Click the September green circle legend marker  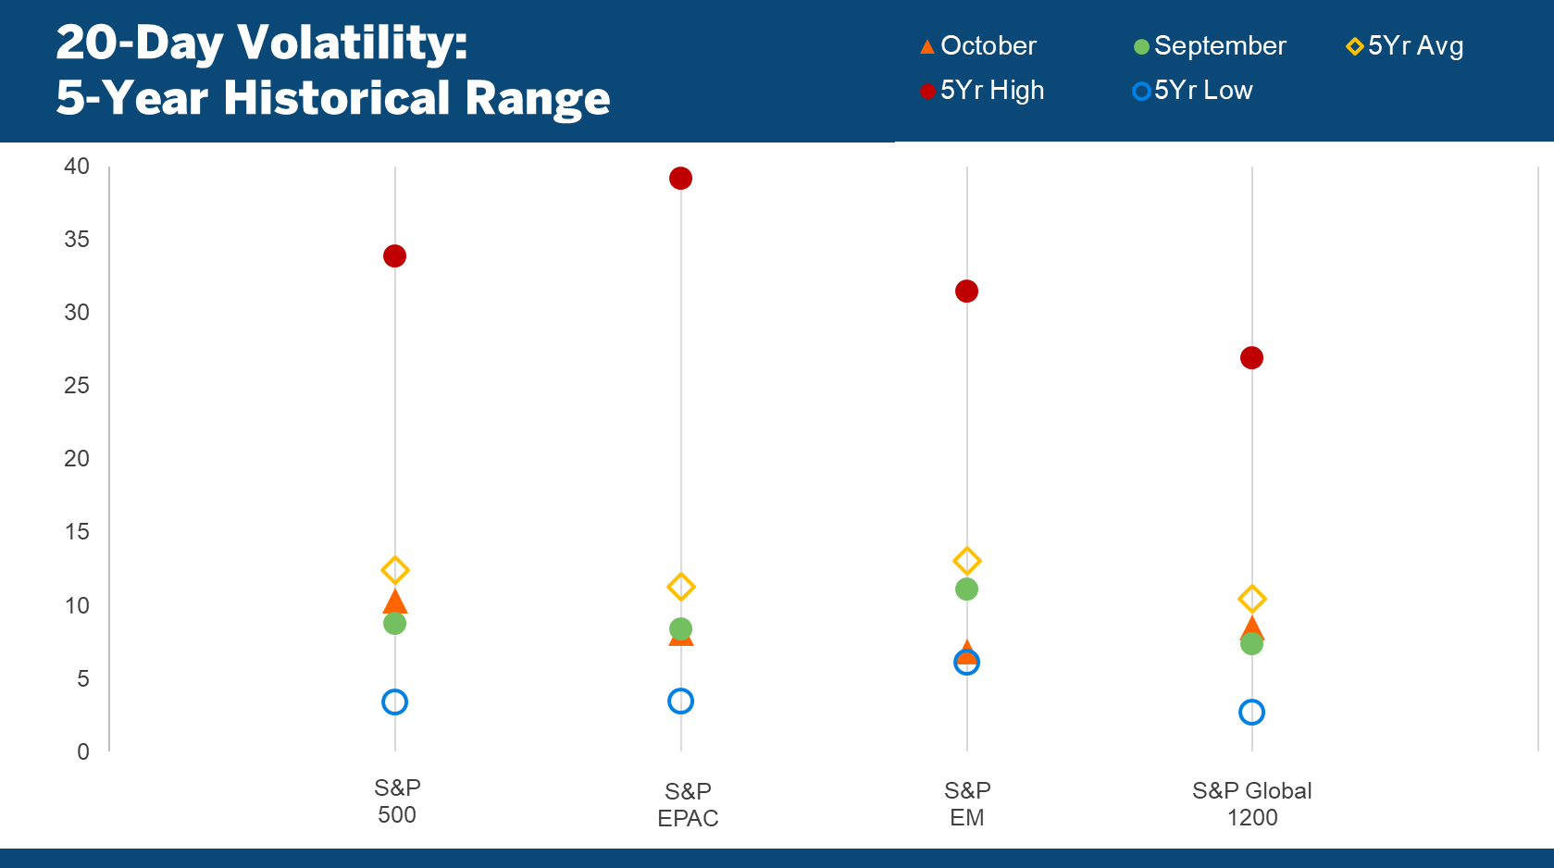(x=1141, y=47)
